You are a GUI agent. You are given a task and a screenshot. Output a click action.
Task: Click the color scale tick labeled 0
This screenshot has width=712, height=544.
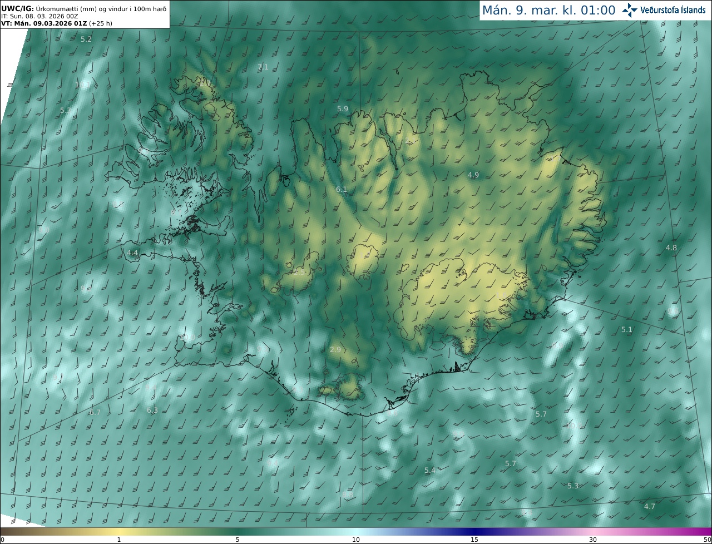[x=2, y=540]
